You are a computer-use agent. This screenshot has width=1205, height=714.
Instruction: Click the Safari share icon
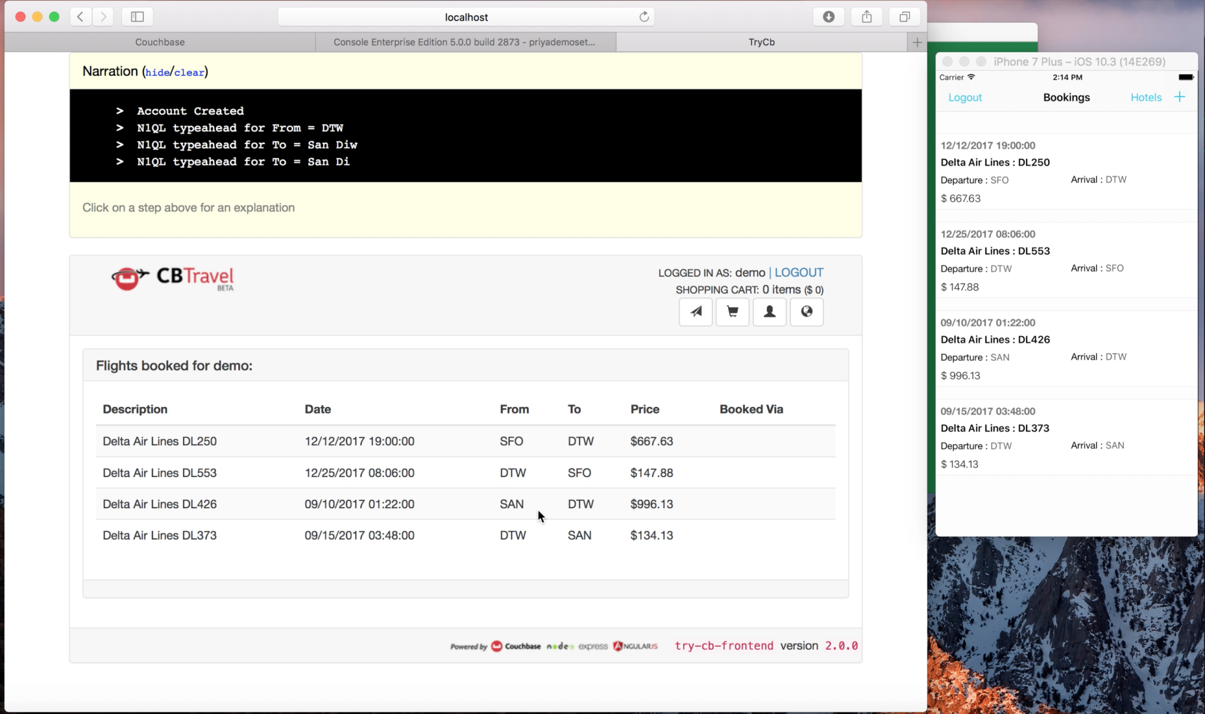coord(867,17)
